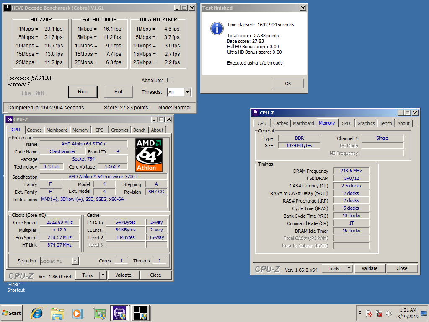Click the Show desktop tray icon
The height and width of the screenshot is (322, 429).
424,313
